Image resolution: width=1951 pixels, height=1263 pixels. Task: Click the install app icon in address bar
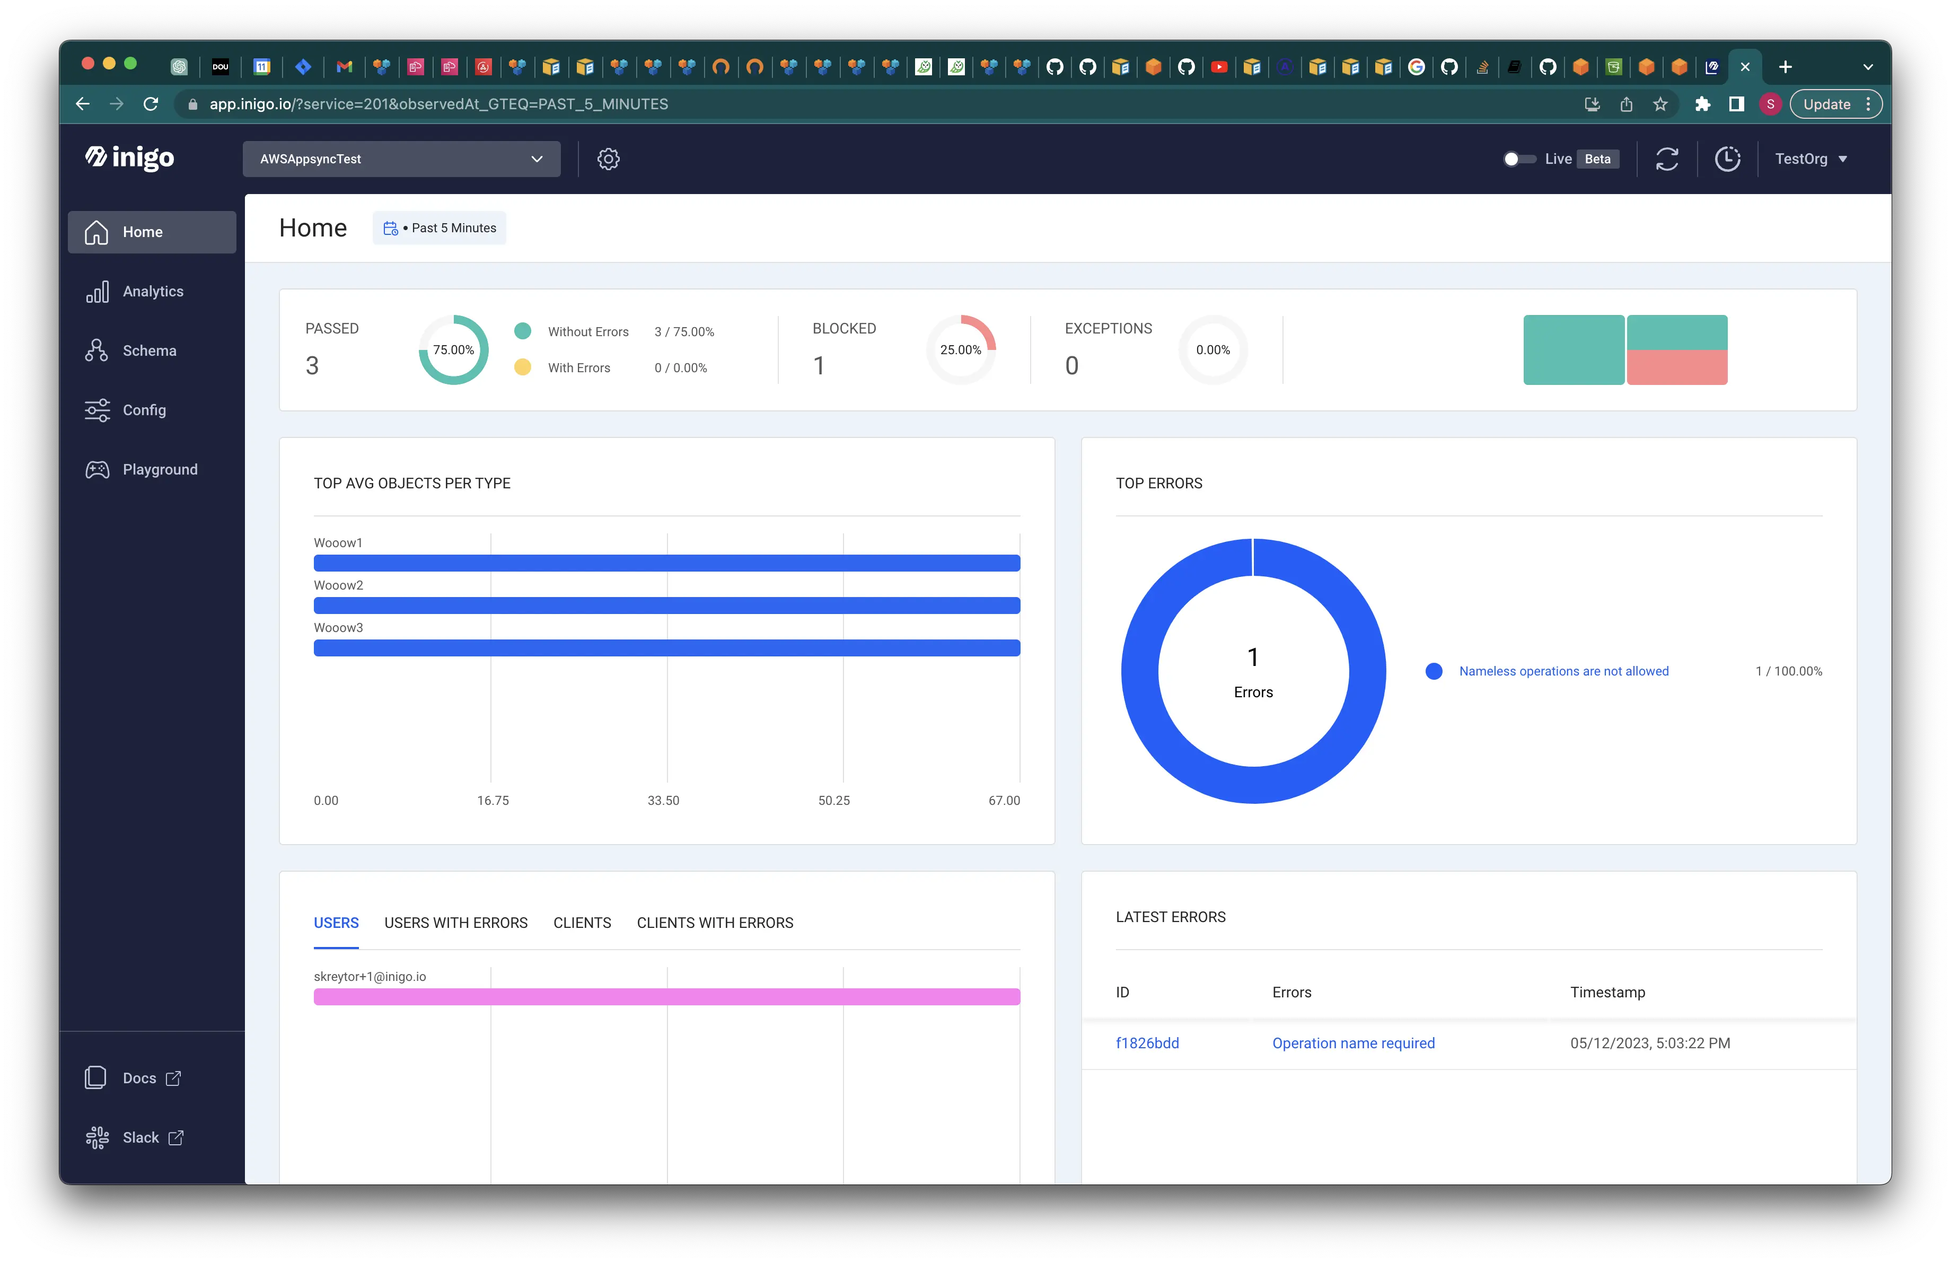tap(1592, 104)
